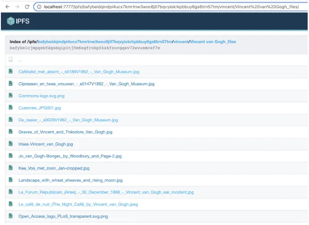Click file icon beside Commons-logo.svg.png

[x=10, y=96]
